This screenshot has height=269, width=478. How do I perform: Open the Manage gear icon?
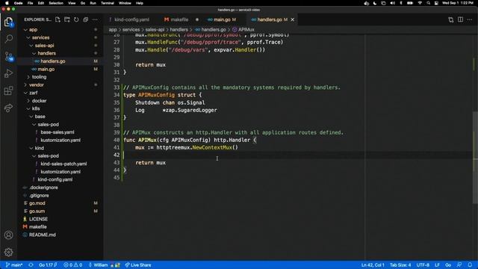point(8,252)
